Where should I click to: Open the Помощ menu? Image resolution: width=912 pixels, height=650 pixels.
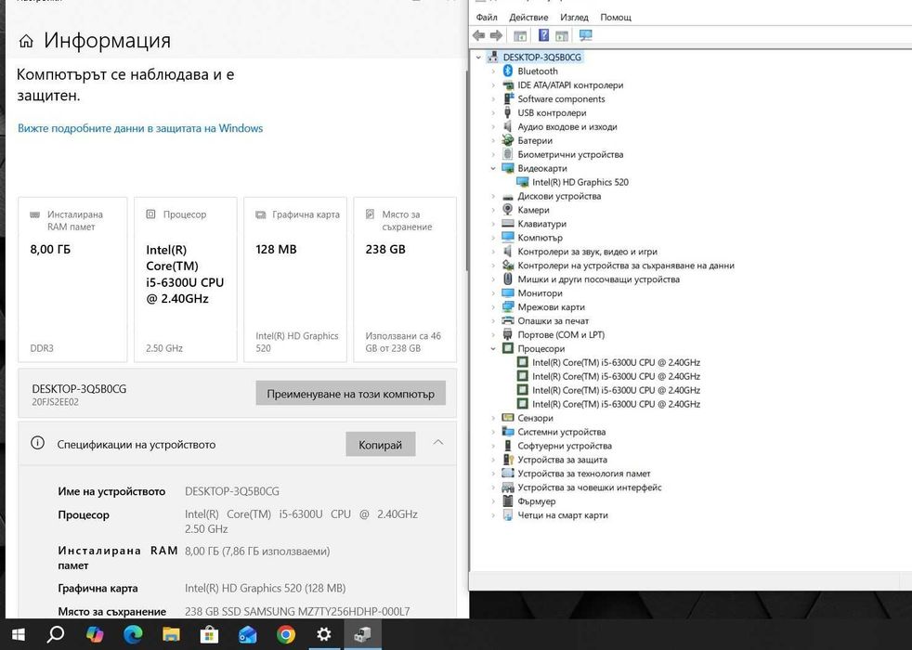616,17
